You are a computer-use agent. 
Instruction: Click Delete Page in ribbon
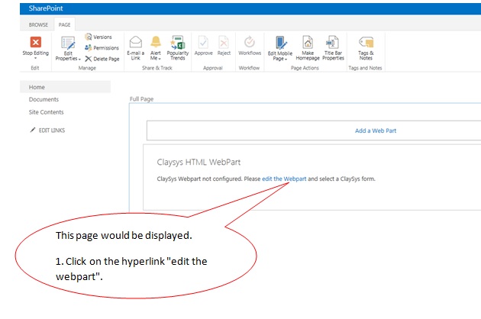[x=102, y=59]
